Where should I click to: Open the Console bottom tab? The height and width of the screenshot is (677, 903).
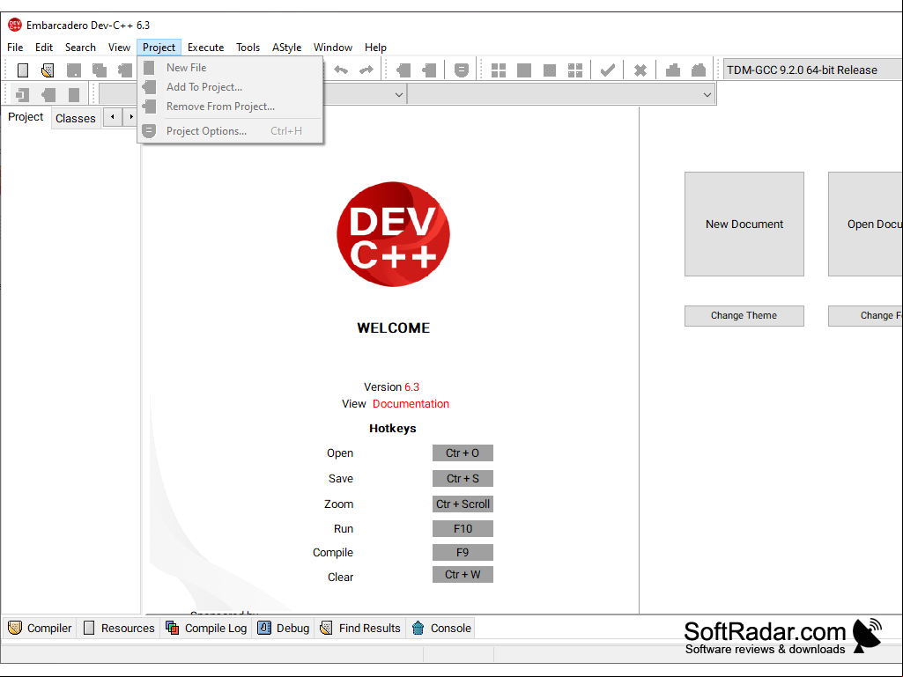441,628
